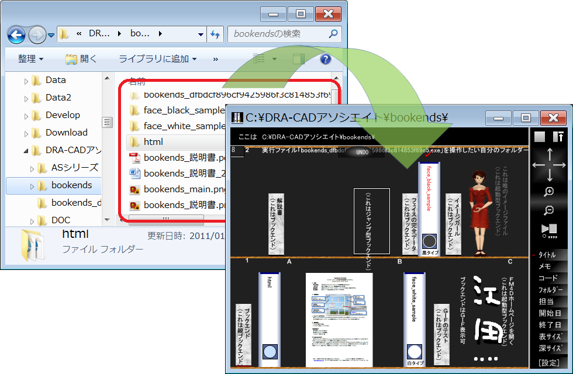Image resolution: width=573 pixels, height=374 pixels.
Task: Click the Explorer help icon
Action: click(325, 59)
